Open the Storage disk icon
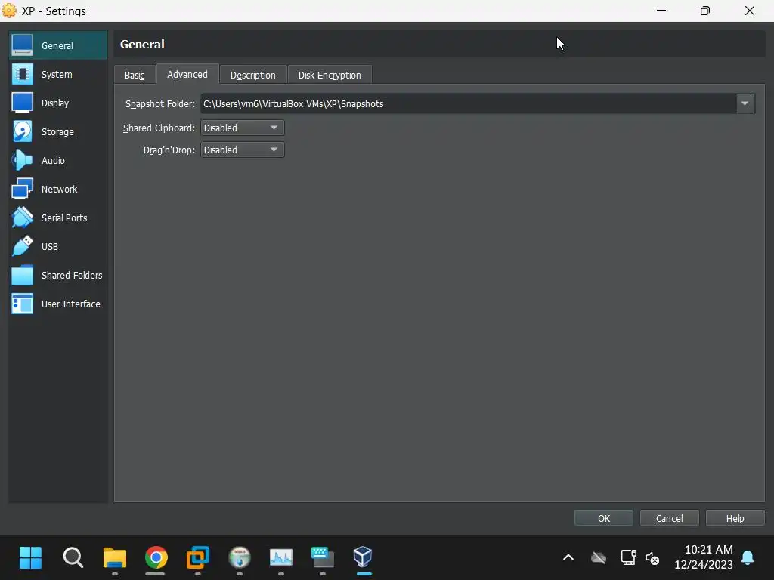774x580 pixels. pos(22,131)
